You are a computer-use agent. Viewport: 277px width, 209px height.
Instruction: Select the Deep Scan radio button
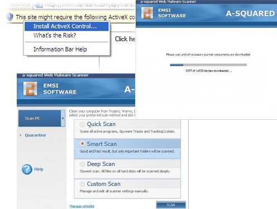(x=82, y=164)
